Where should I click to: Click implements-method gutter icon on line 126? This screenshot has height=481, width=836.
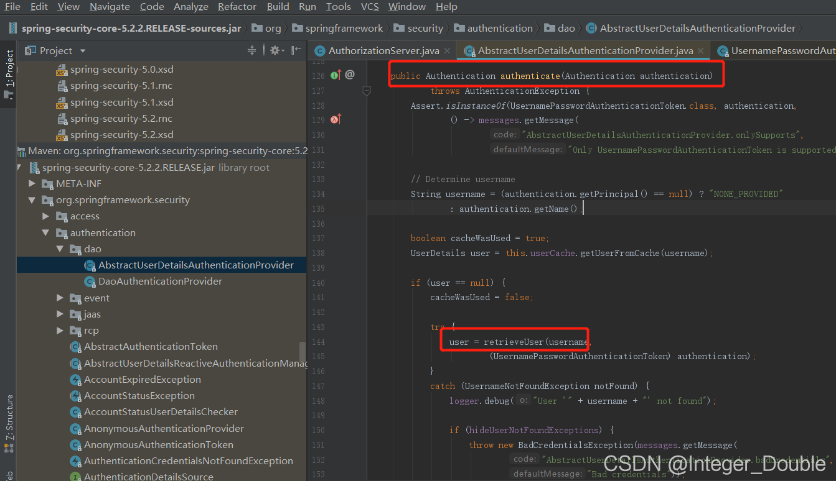pos(336,75)
